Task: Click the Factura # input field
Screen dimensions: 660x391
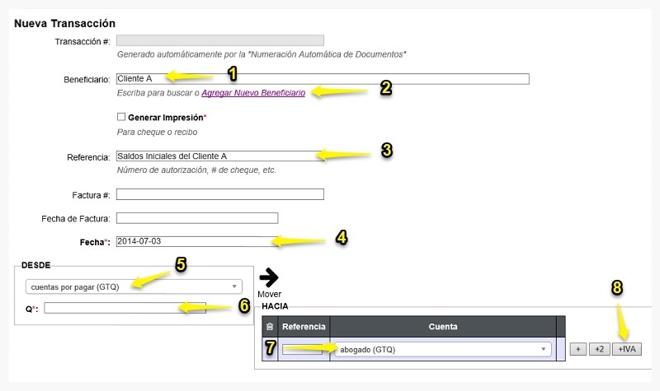Action: pos(220,194)
